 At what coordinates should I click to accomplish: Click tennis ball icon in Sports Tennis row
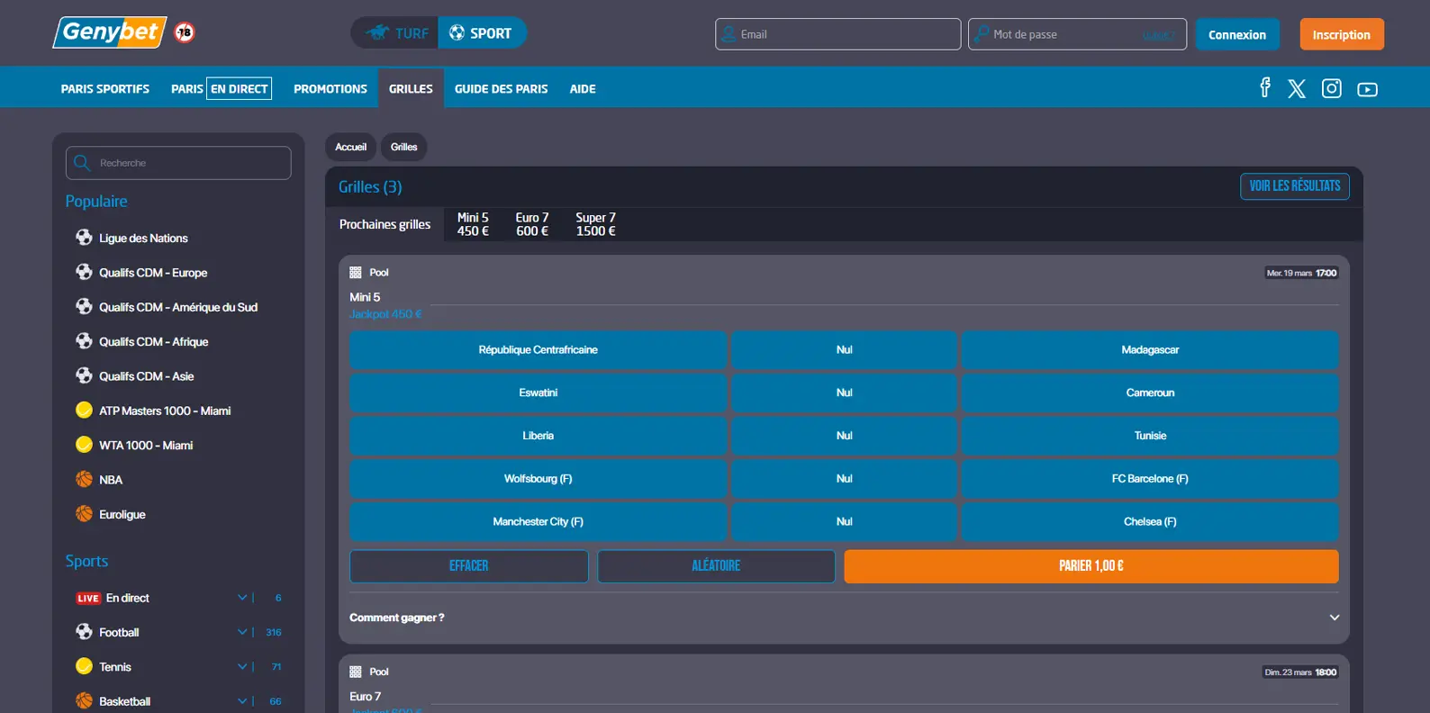84,666
